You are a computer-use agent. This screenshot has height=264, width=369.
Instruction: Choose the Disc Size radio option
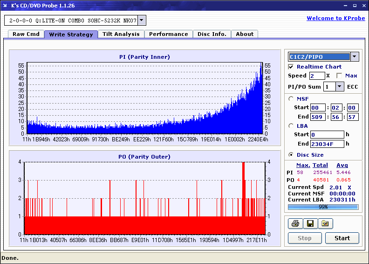[291, 155]
